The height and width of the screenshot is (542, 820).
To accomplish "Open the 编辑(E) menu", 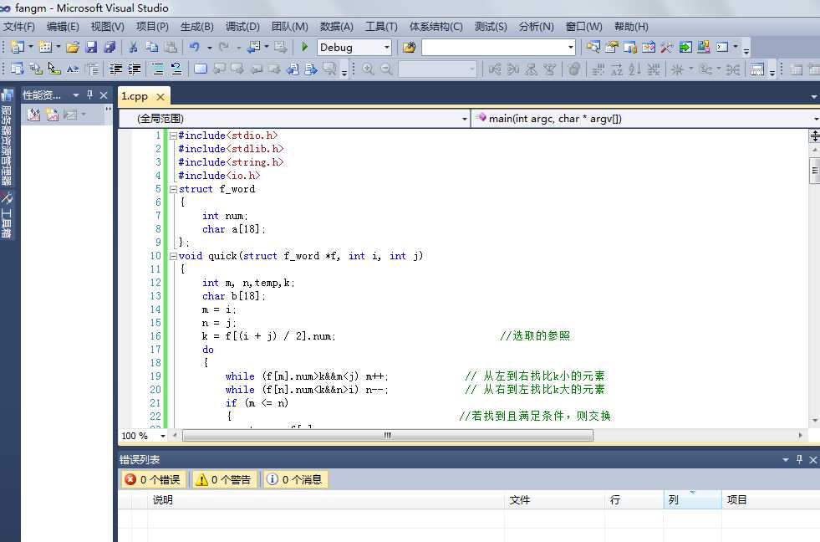I will [x=63, y=27].
